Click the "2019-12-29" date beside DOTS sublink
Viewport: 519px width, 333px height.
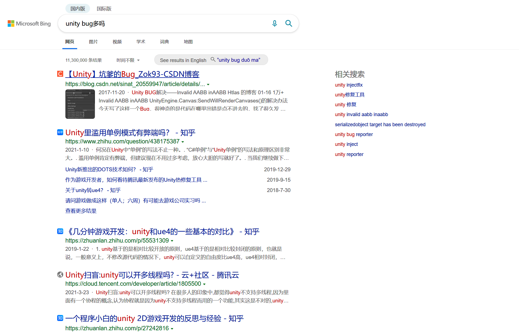(277, 169)
